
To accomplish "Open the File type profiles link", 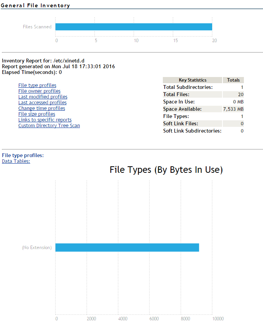I will pyautogui.click(x=37, y=85).
